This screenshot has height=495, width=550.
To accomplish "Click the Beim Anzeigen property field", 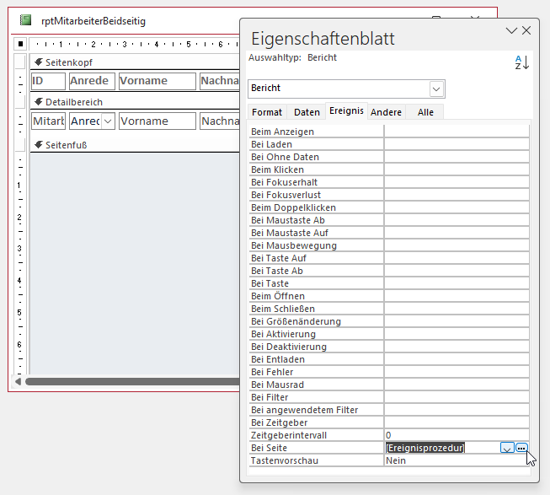I will click(x=457, y=132).
